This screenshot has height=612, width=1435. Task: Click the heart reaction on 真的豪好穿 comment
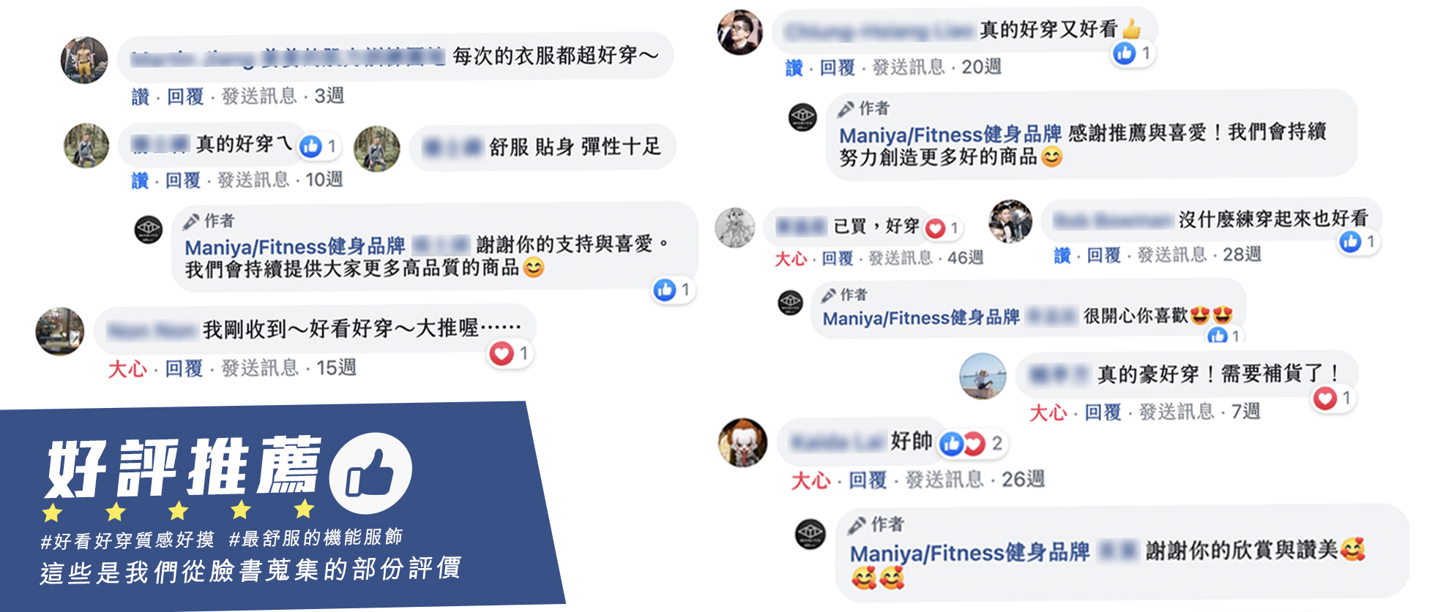click(x=1325, y=398)
